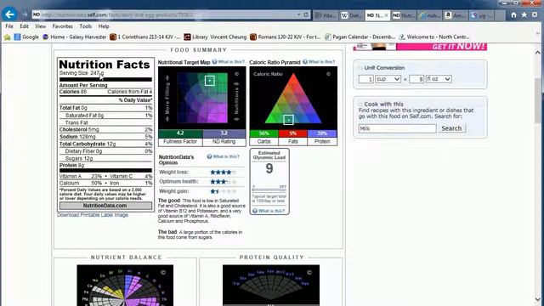Open the 1 Corinthians KJV bookmark
The width and height of the screenshot is (544, 306).
pyautogui.click(x=145, y=37)
